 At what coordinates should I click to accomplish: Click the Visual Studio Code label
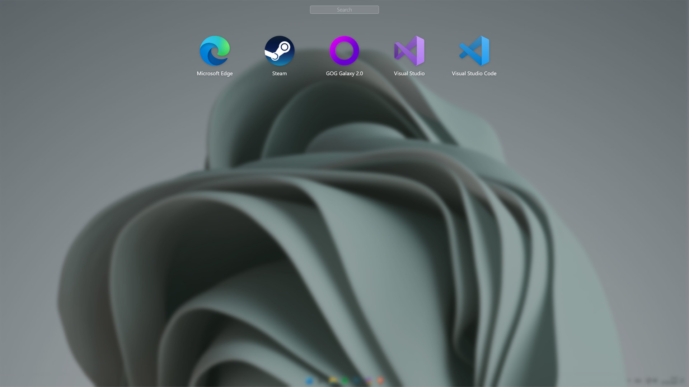[474, 73]
